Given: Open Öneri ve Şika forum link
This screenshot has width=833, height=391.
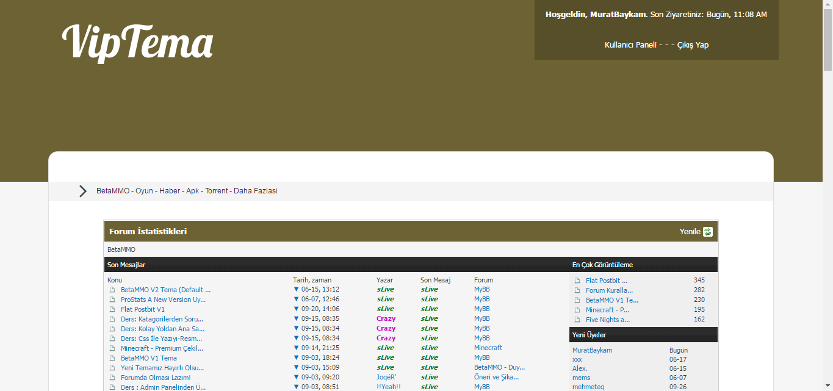Looking at the screenshot, I should pos(496,377).
